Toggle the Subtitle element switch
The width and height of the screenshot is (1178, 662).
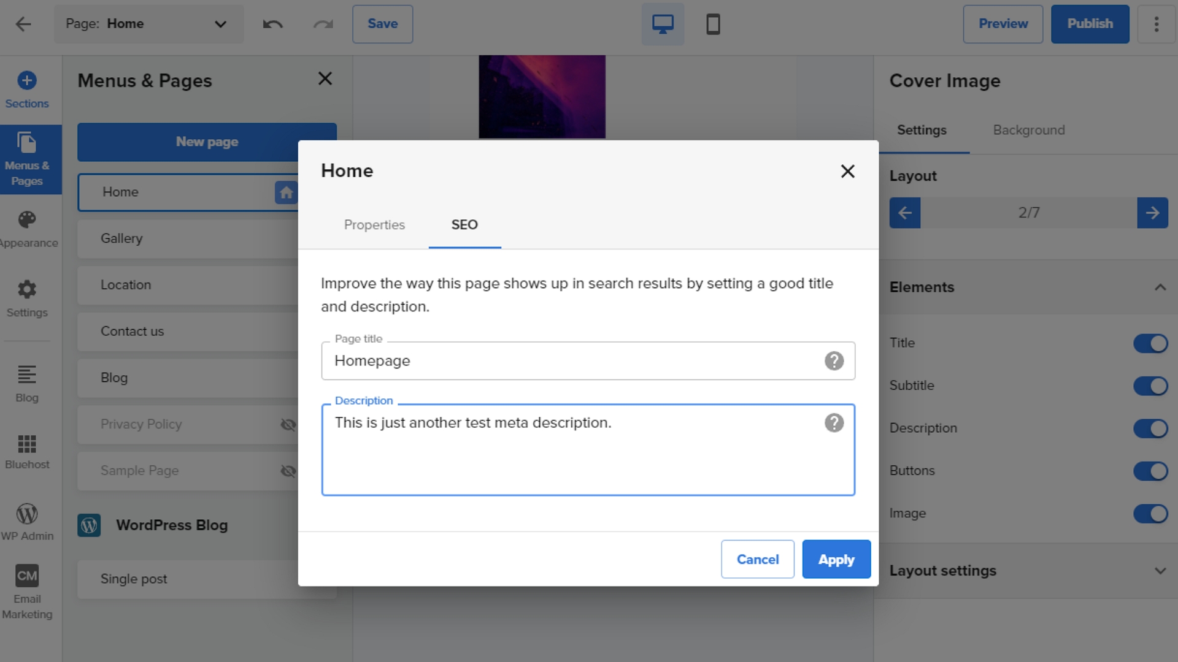(1150, 386)
